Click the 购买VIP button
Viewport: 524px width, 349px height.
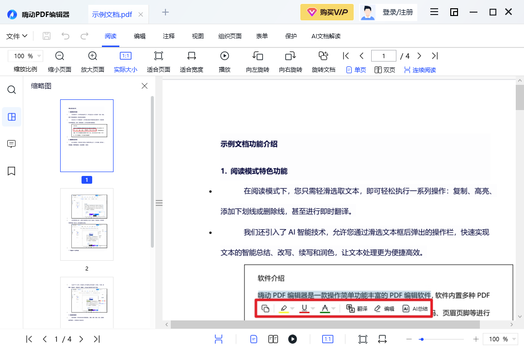(327, 12)
